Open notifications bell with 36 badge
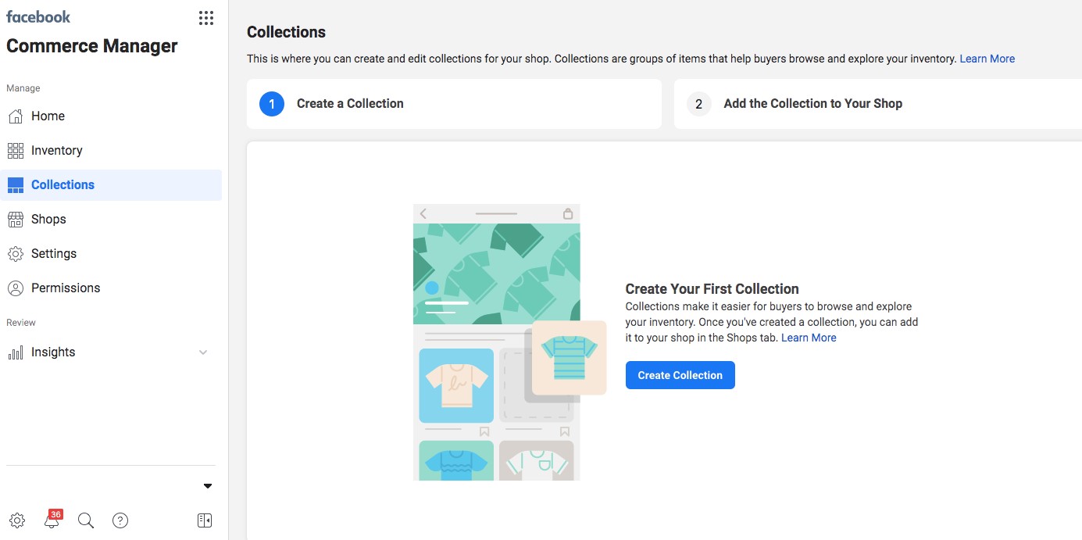1082x540 pixels. point(52,520)
